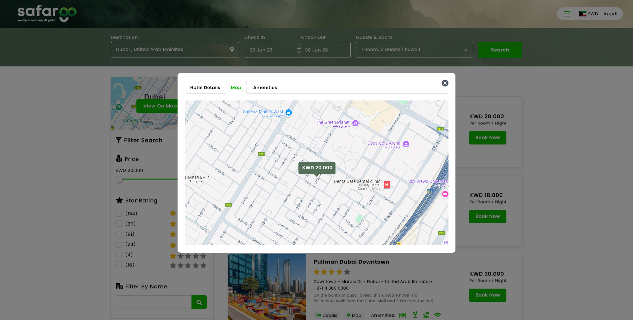Click the calendar icon between dates
Viewport: 633px width, 320px height.
(x=299, y=50)
